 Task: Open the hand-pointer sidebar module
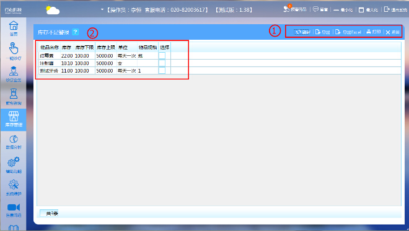tap(14, 51)
